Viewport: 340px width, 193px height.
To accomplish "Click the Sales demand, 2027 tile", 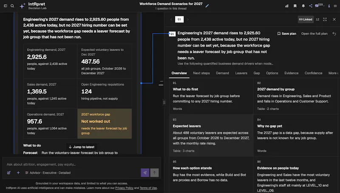I will (x=50, y=94).
